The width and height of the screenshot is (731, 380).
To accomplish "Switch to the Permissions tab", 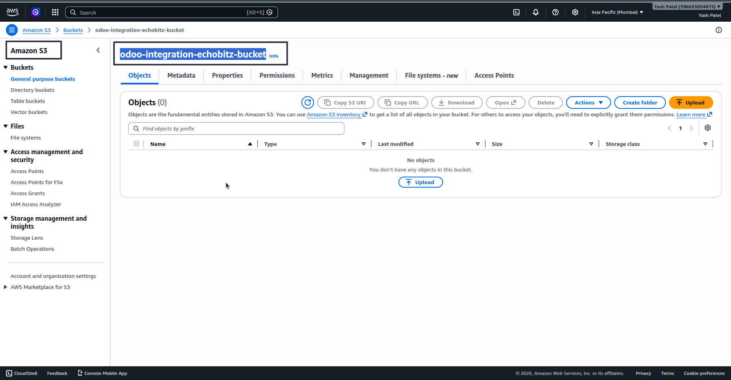I will pyautogui.click(x=277, y=75).
